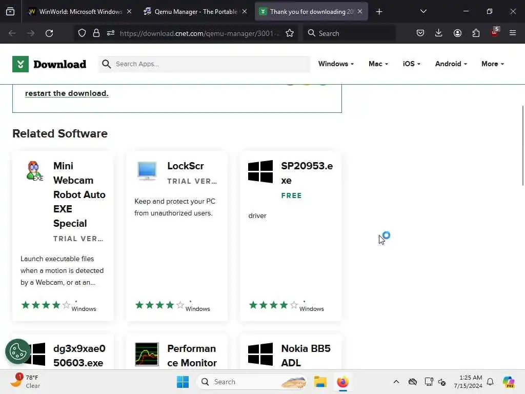Click SP20953.exe star rating
525x394 pixels.
click(273, 305)
